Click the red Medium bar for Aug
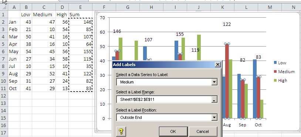This screenshot has height=137, width=301. point(227,81)
